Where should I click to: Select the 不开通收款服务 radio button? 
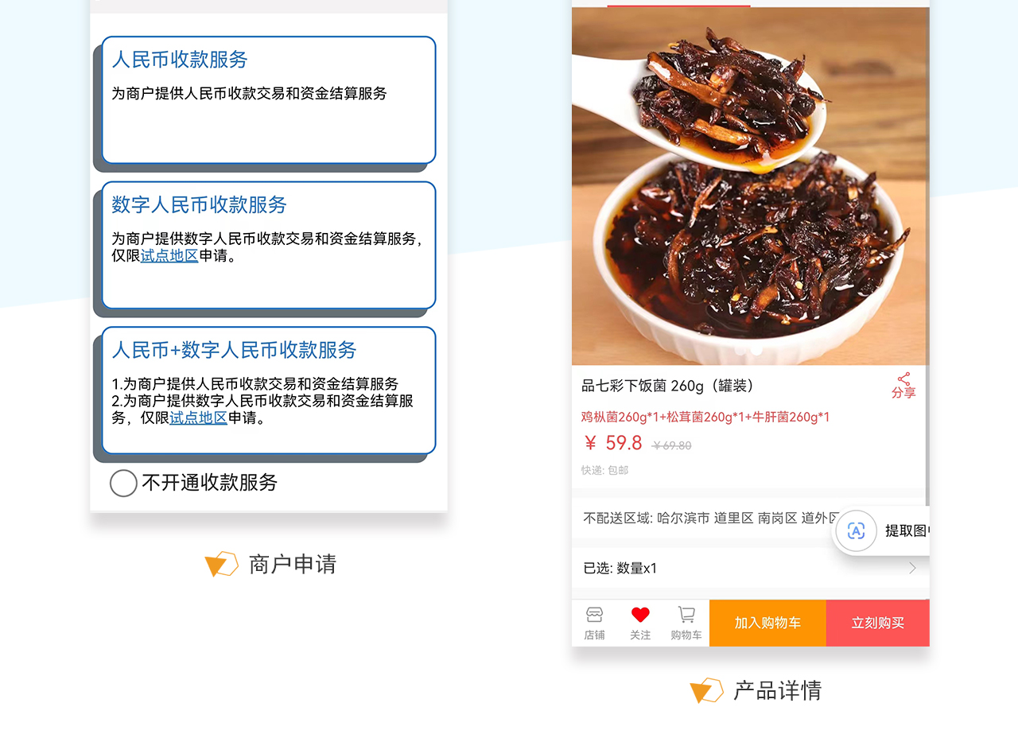(x=123, y=483)
